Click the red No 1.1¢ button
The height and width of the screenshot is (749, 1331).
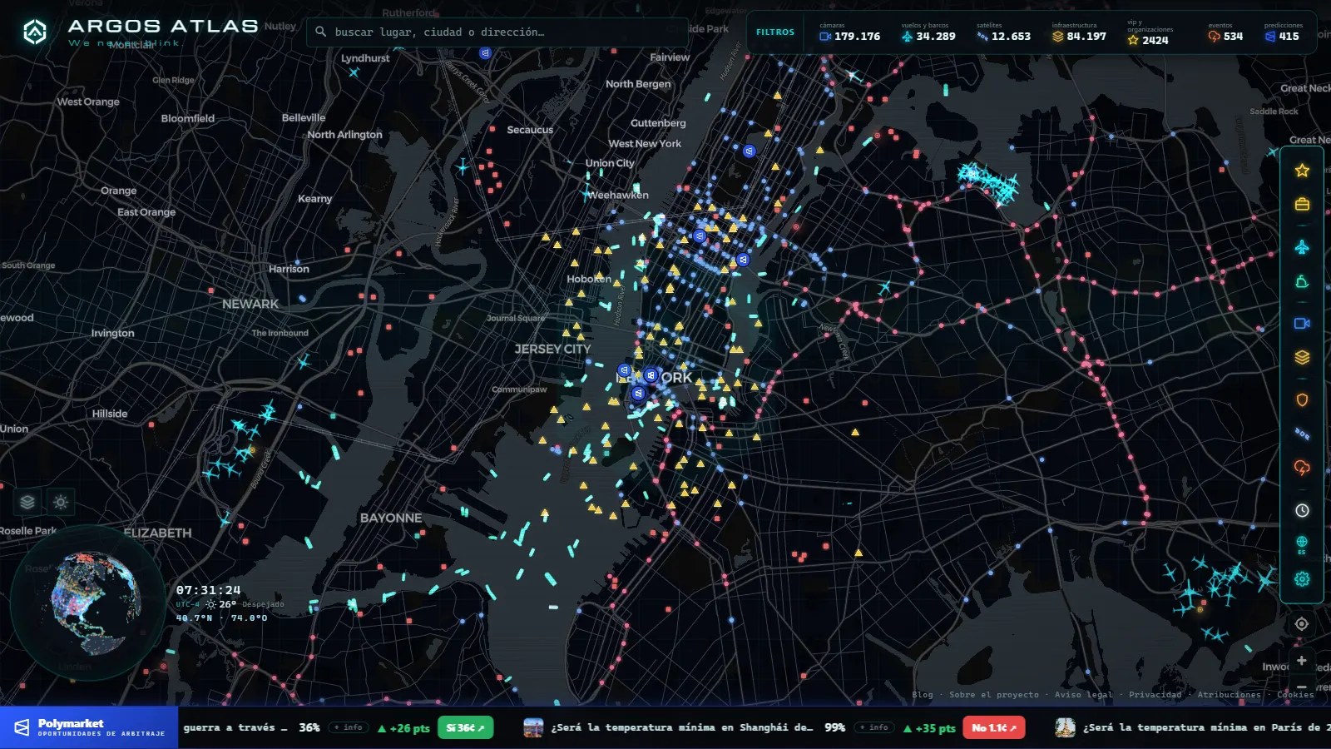point(994,727)
